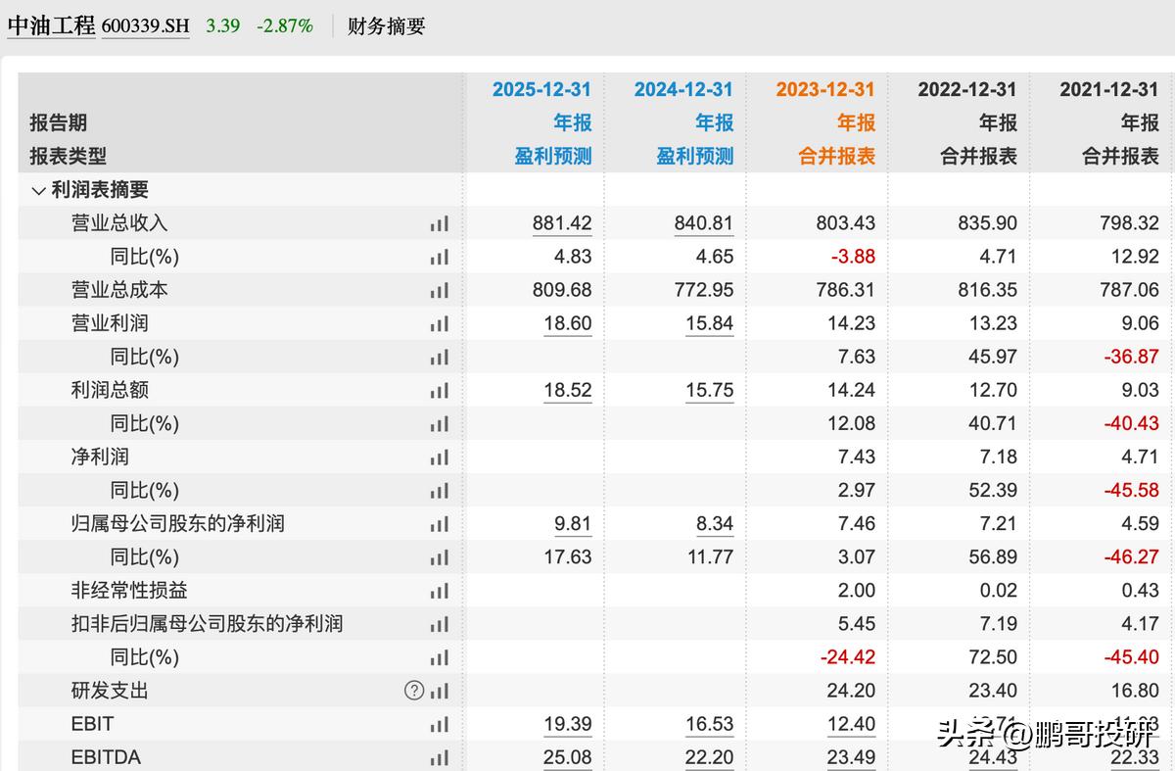Collapse the 利润表摘要 section
1175x771 pixels.
tap(37, 189)
